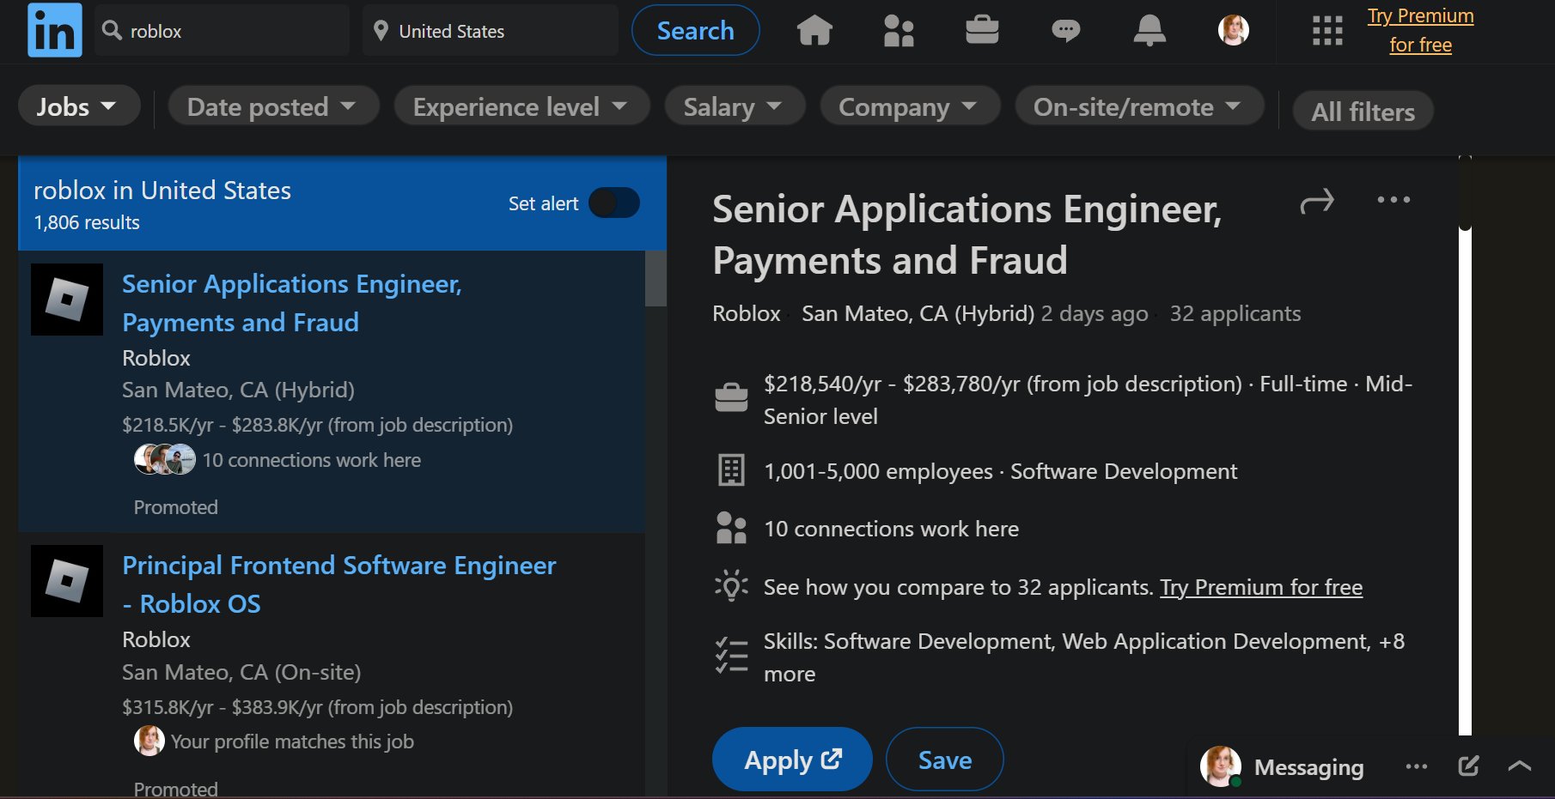Open the Messaging chat bubble icon
Image resolution: width=1555 pixels, height=799 pixels.
coord(1065,31)
